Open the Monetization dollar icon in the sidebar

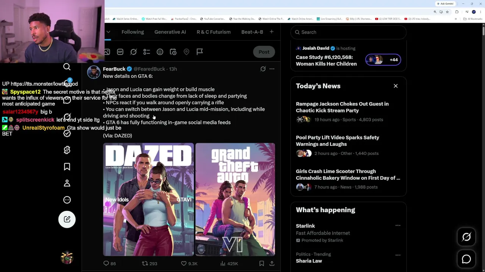[67, 150]
